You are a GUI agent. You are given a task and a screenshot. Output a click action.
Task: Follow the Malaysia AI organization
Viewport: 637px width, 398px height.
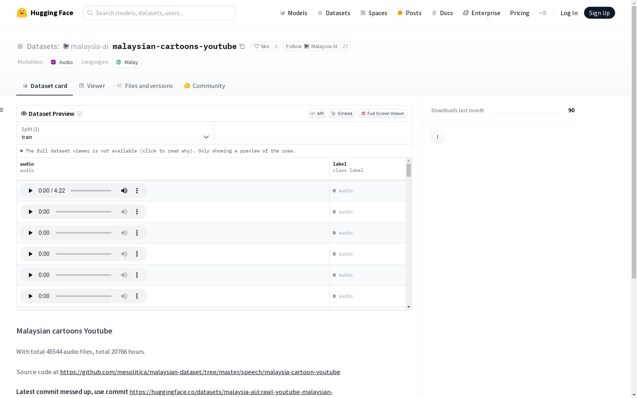tap(311, 46)
